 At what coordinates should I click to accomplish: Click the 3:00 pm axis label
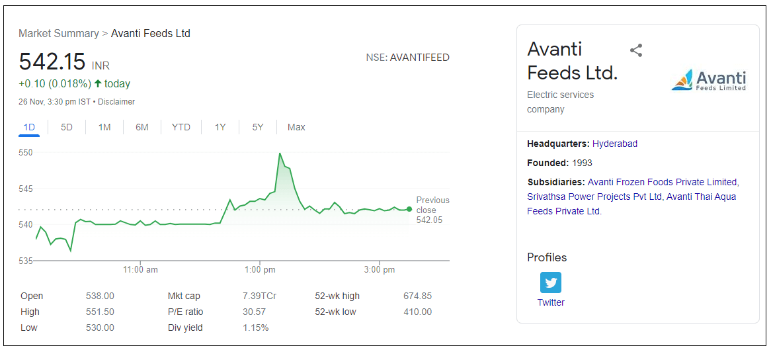click(x=379, y=270)
